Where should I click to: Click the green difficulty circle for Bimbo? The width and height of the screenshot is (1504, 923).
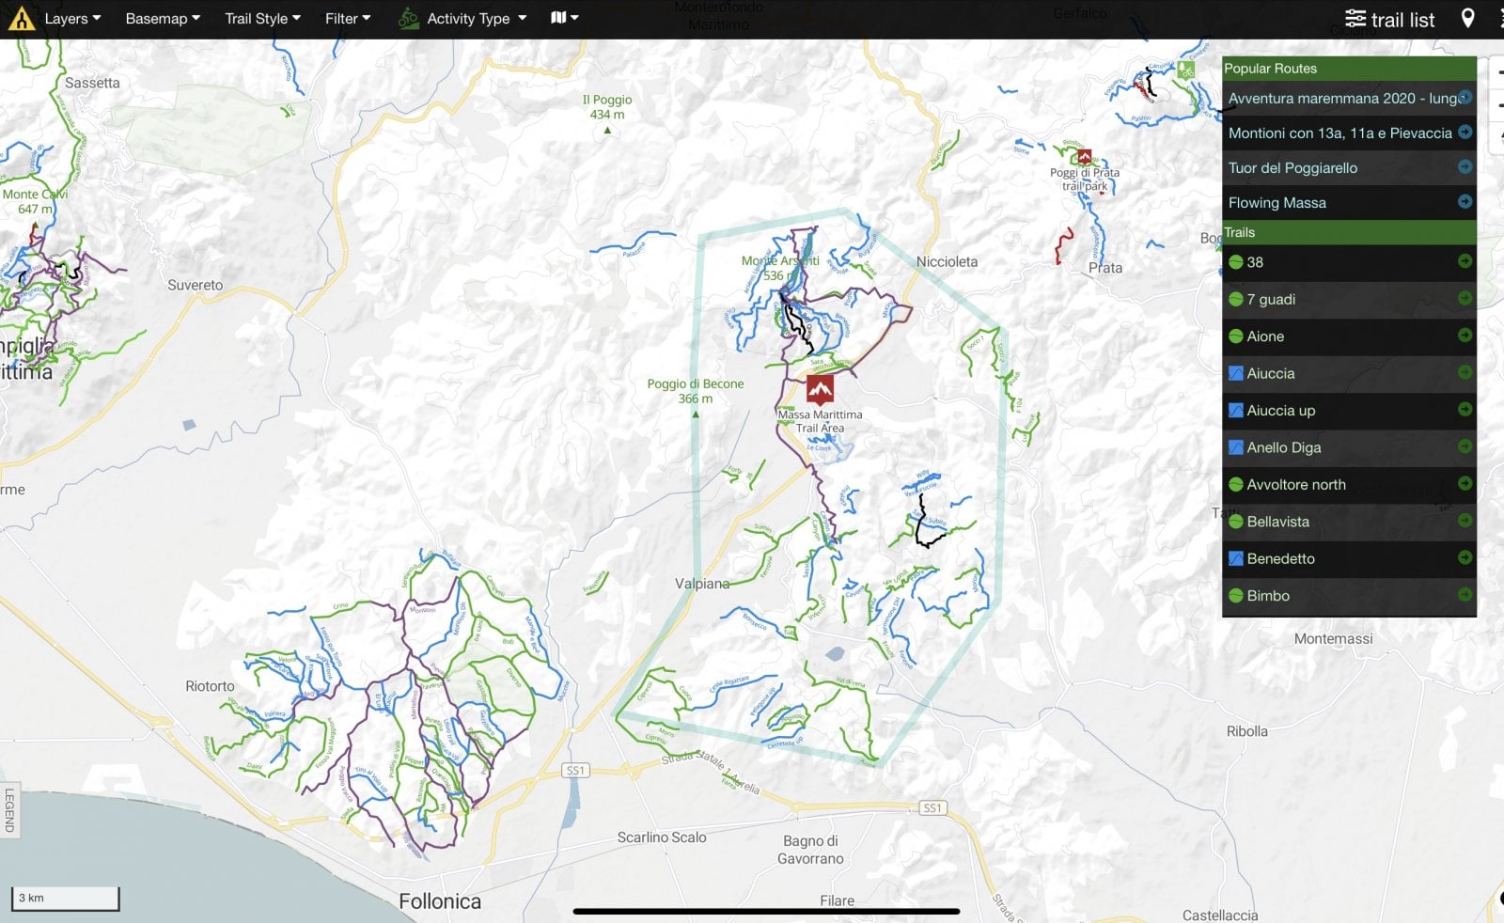tap(1236, 595)
